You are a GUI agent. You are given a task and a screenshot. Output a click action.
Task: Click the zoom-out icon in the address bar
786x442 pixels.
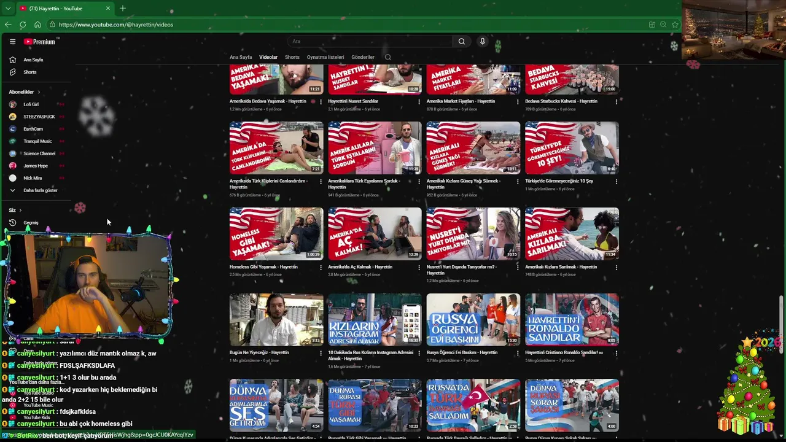[x=663, y=25]
